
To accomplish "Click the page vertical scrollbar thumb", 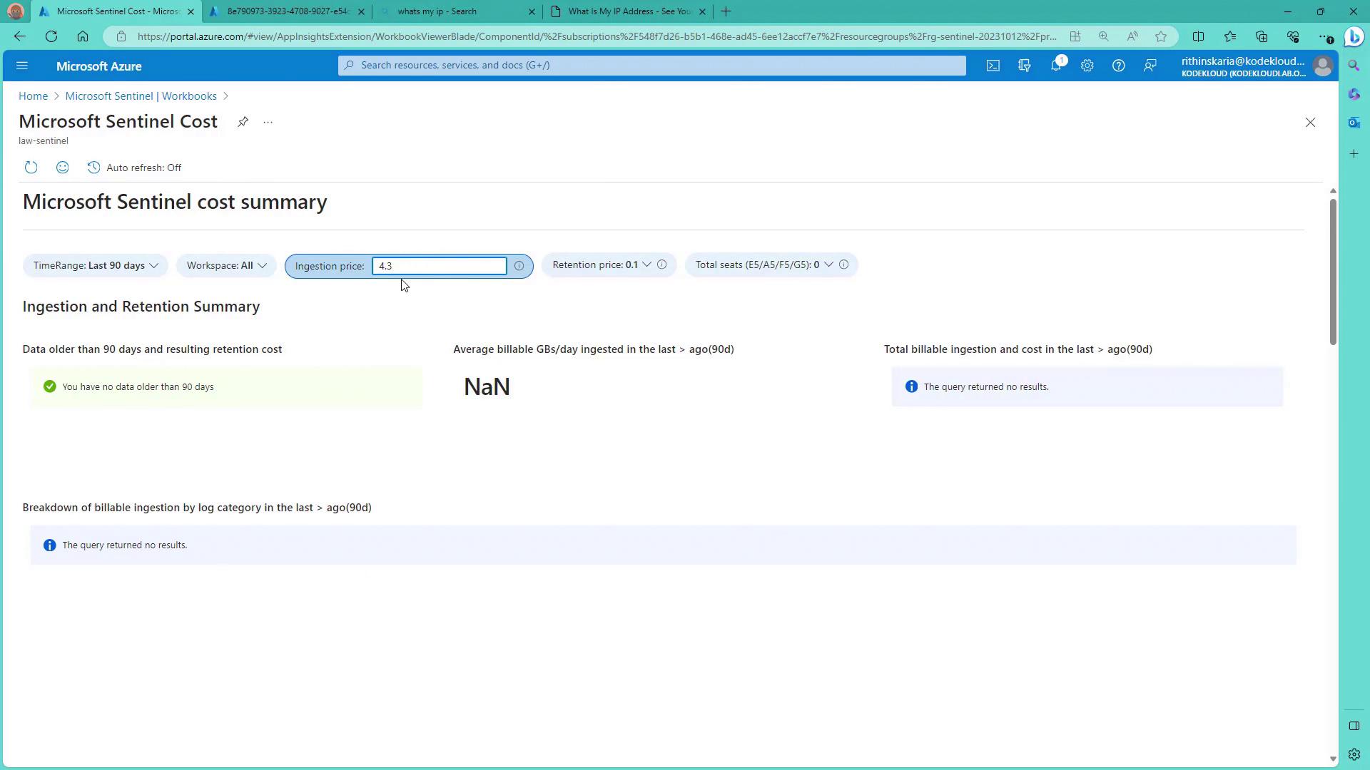I will click(1332, 271).
